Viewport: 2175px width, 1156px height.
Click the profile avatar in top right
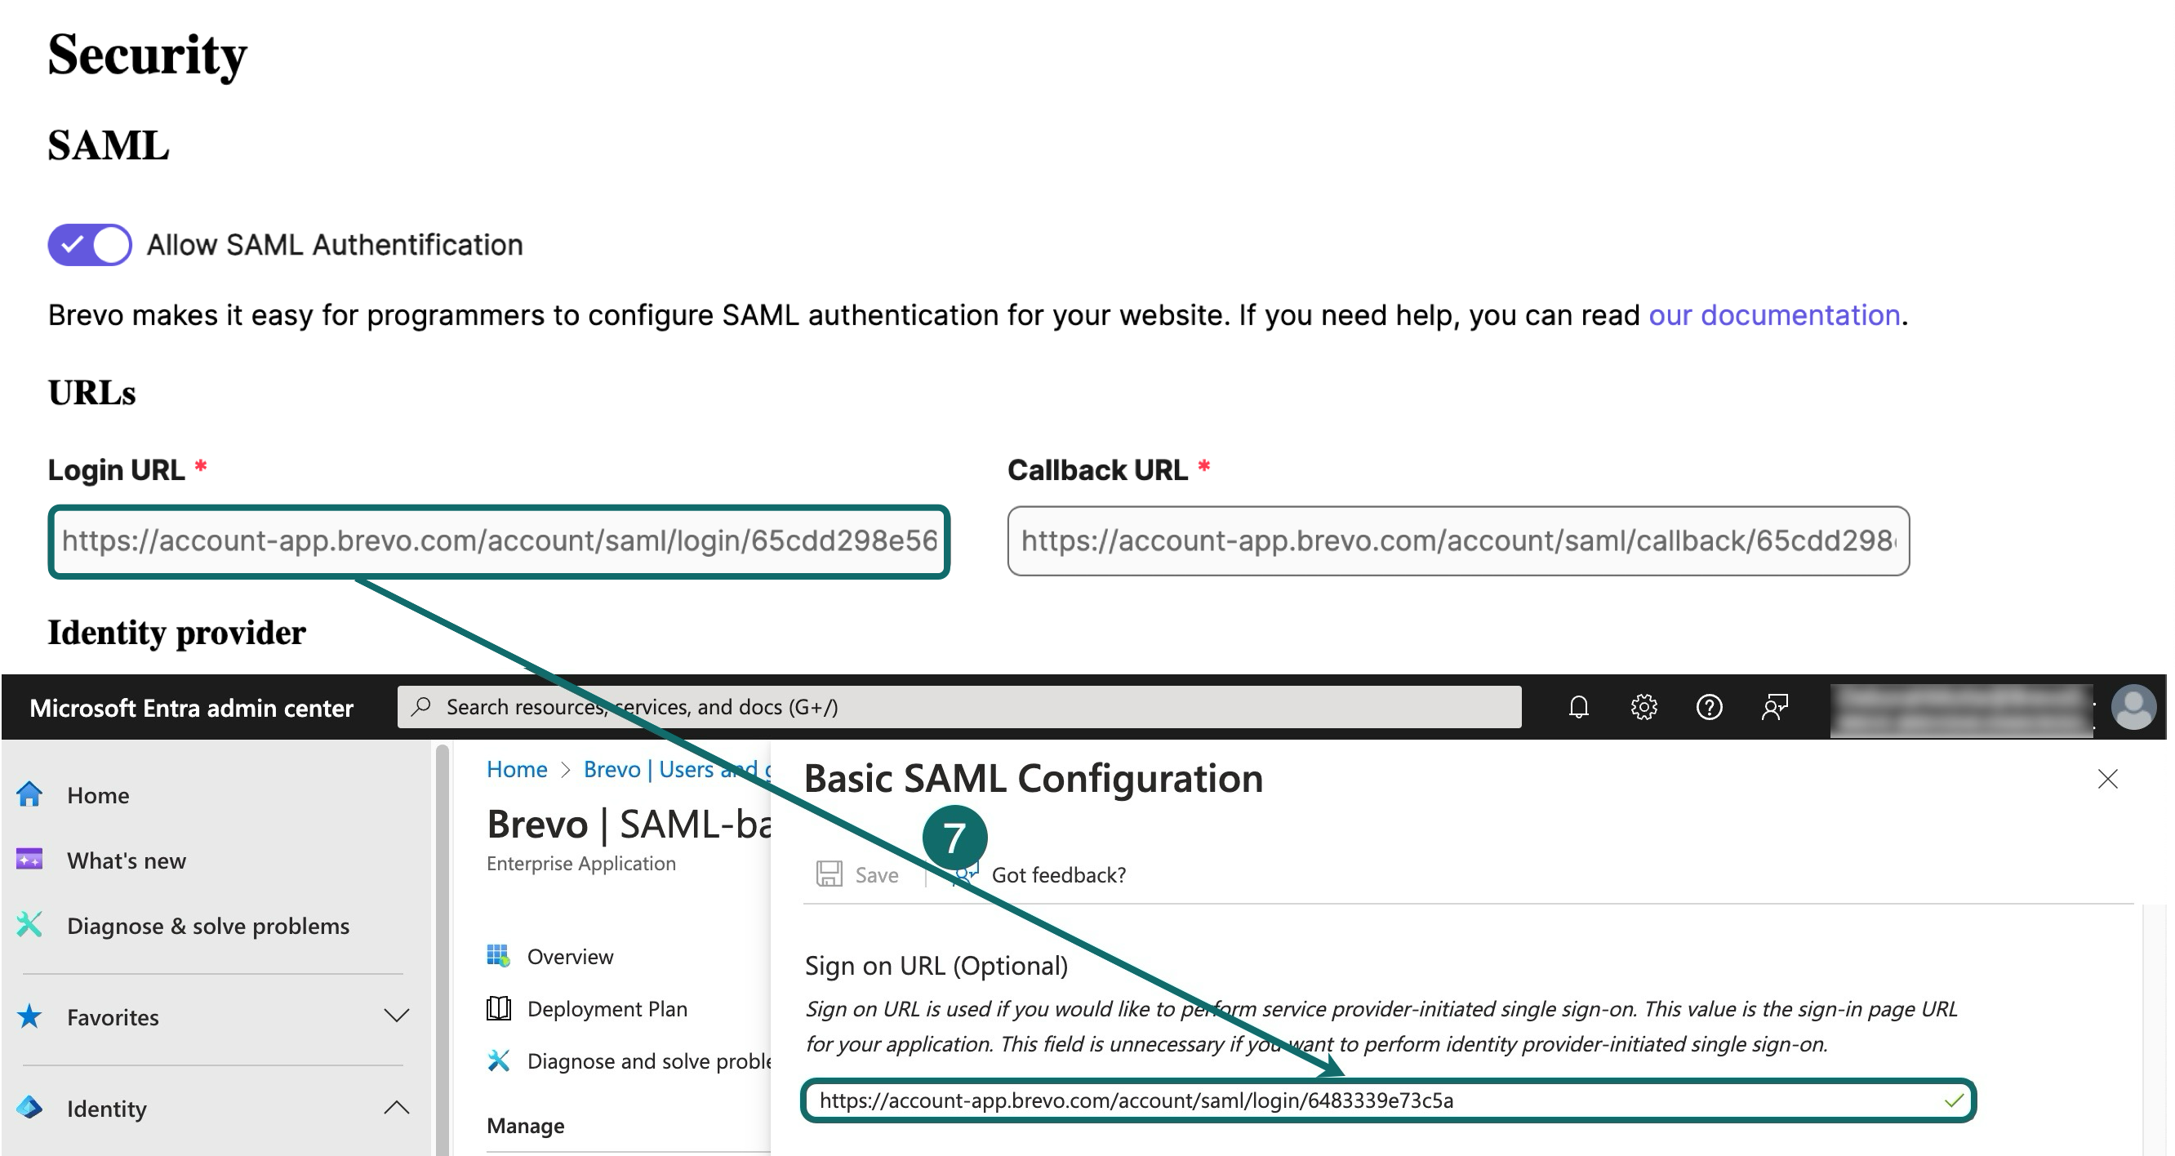[x=2134, y=707]
